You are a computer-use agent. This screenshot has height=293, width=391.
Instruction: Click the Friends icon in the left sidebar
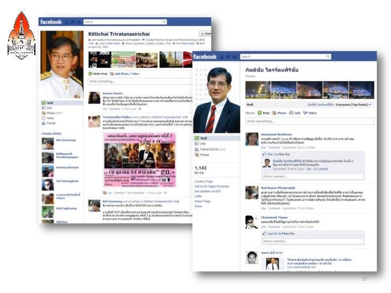(44, 123)
